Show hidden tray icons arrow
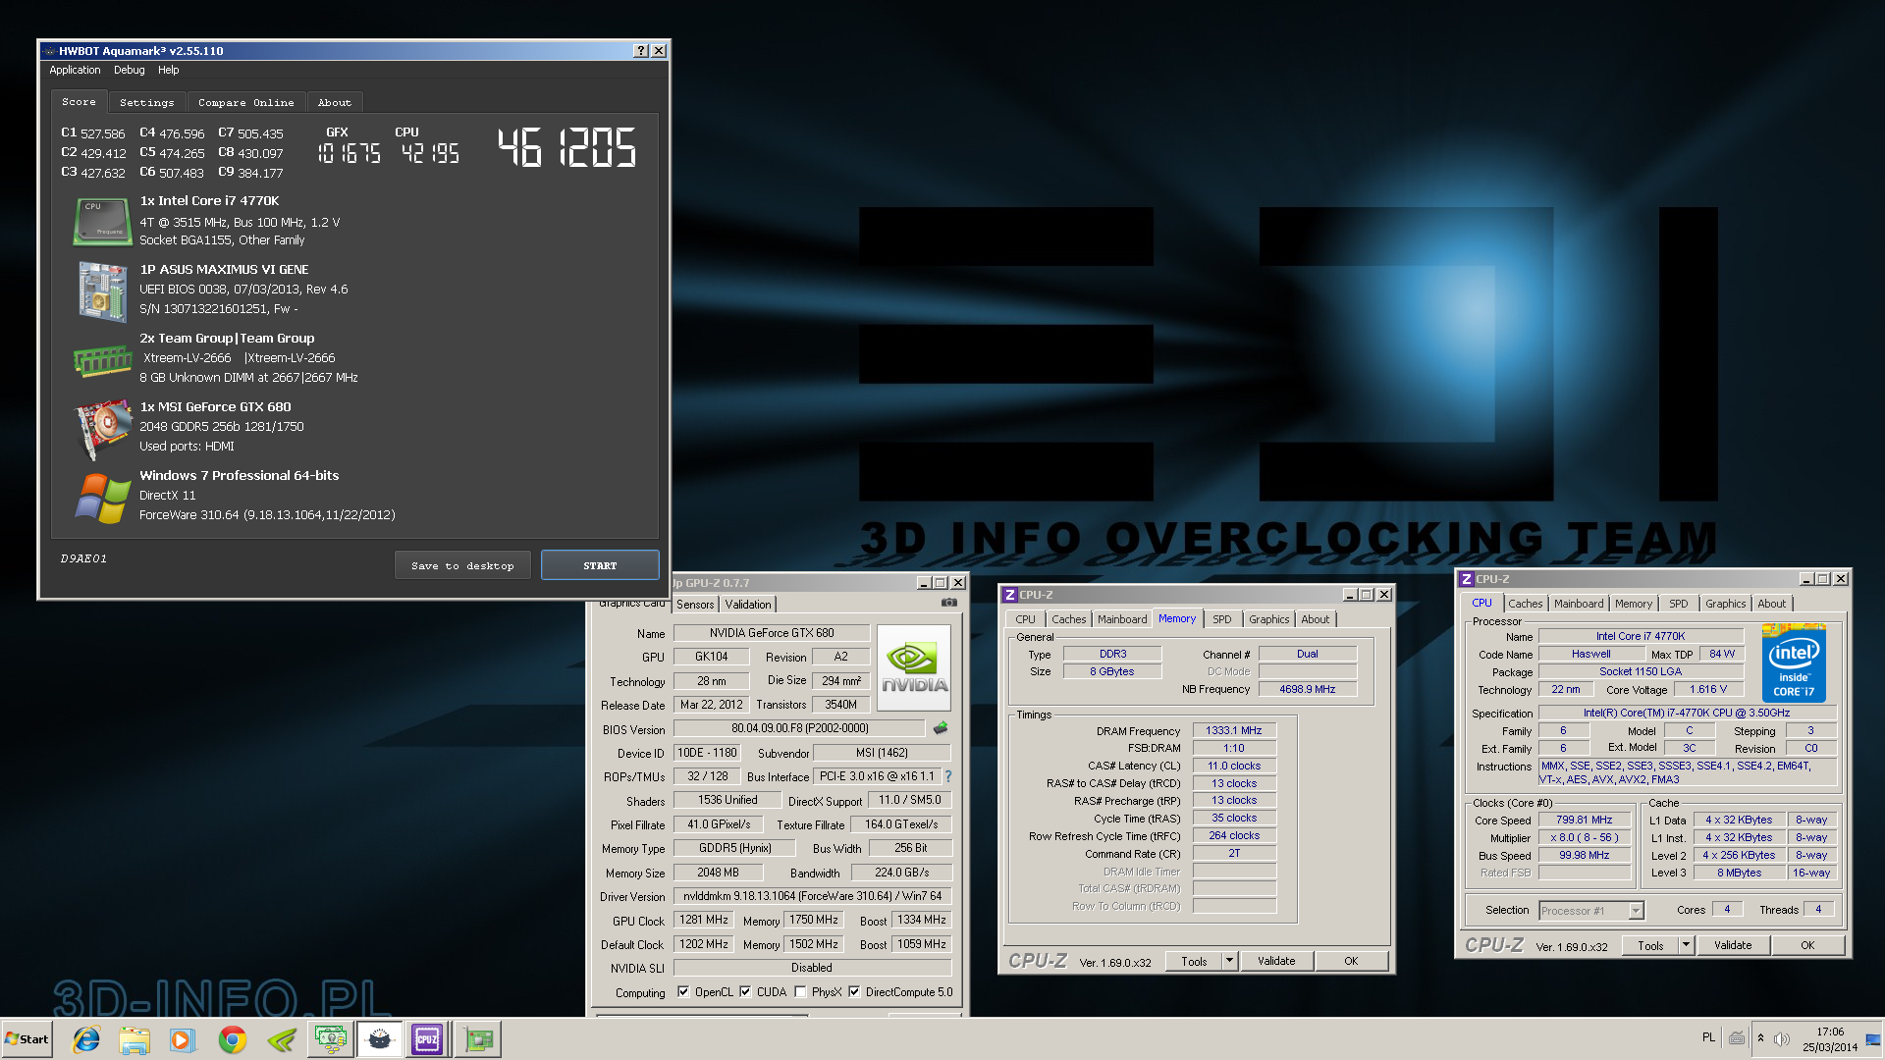The image size is (1885, 1060). click(x=1760, y=1038)
